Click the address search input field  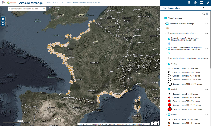[x=25, y=9]
